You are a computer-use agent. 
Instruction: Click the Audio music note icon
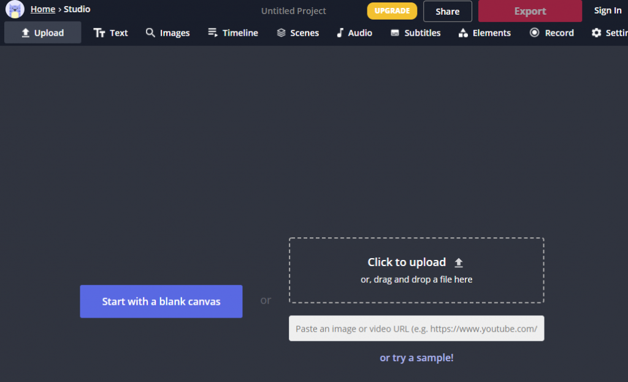point(340,33)
